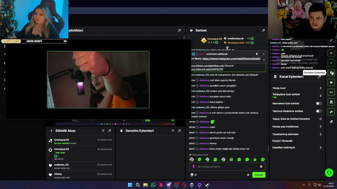Image resolution: width=337 pixels, height=189 pixels.
Task: Open the channel actions camera sidebar icon
Action: click(331, 102)
